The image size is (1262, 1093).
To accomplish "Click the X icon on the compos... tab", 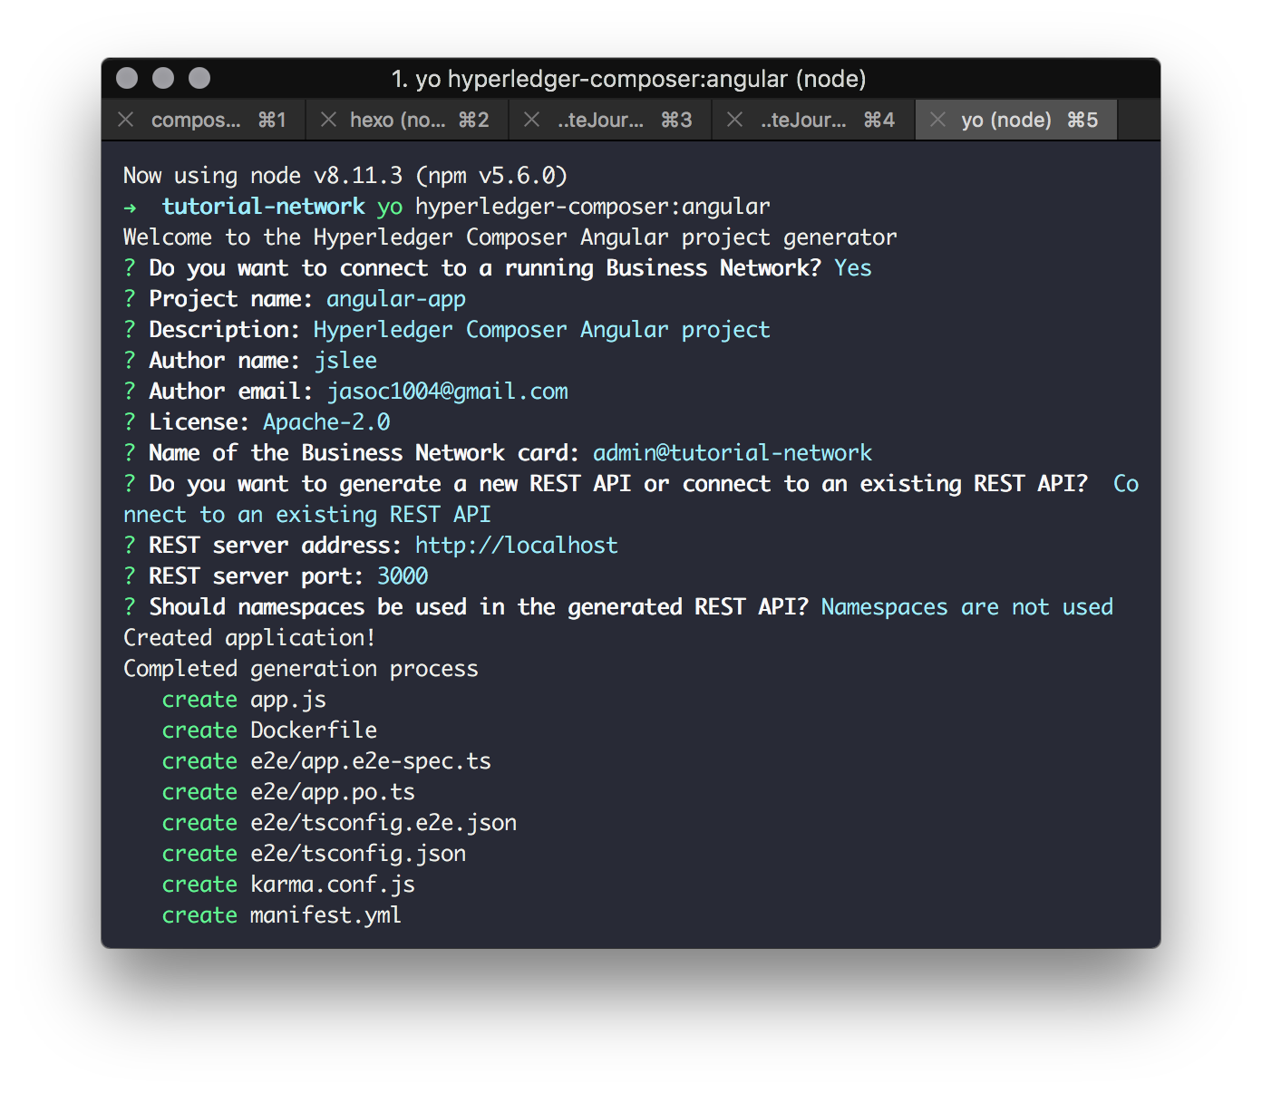I will [125, 119].
